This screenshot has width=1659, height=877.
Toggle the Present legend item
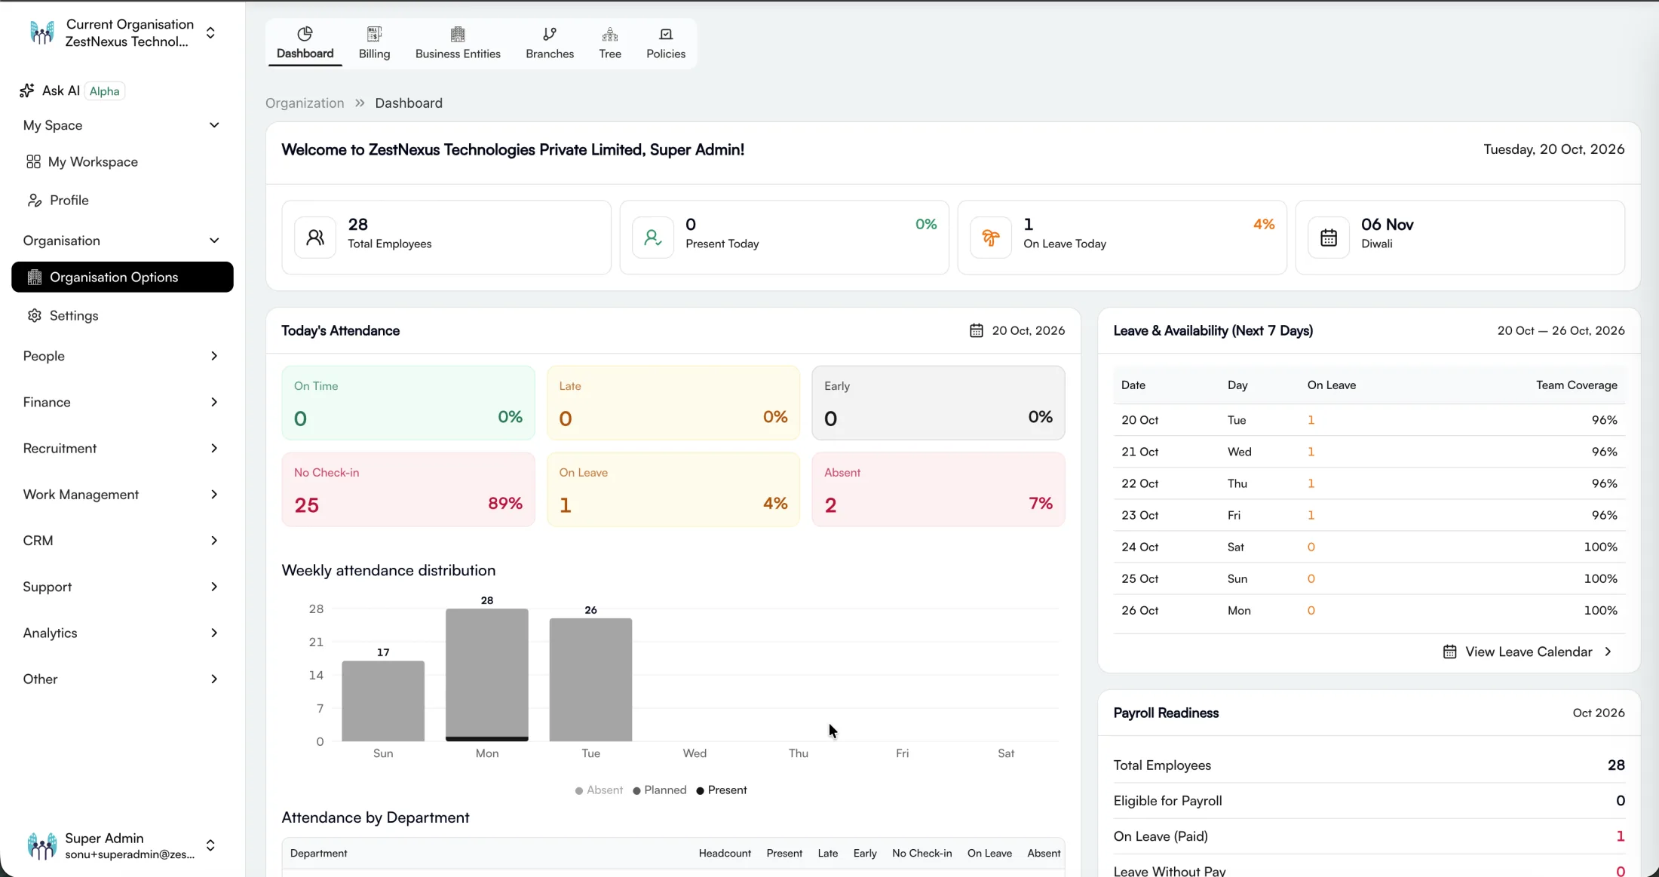722,790
